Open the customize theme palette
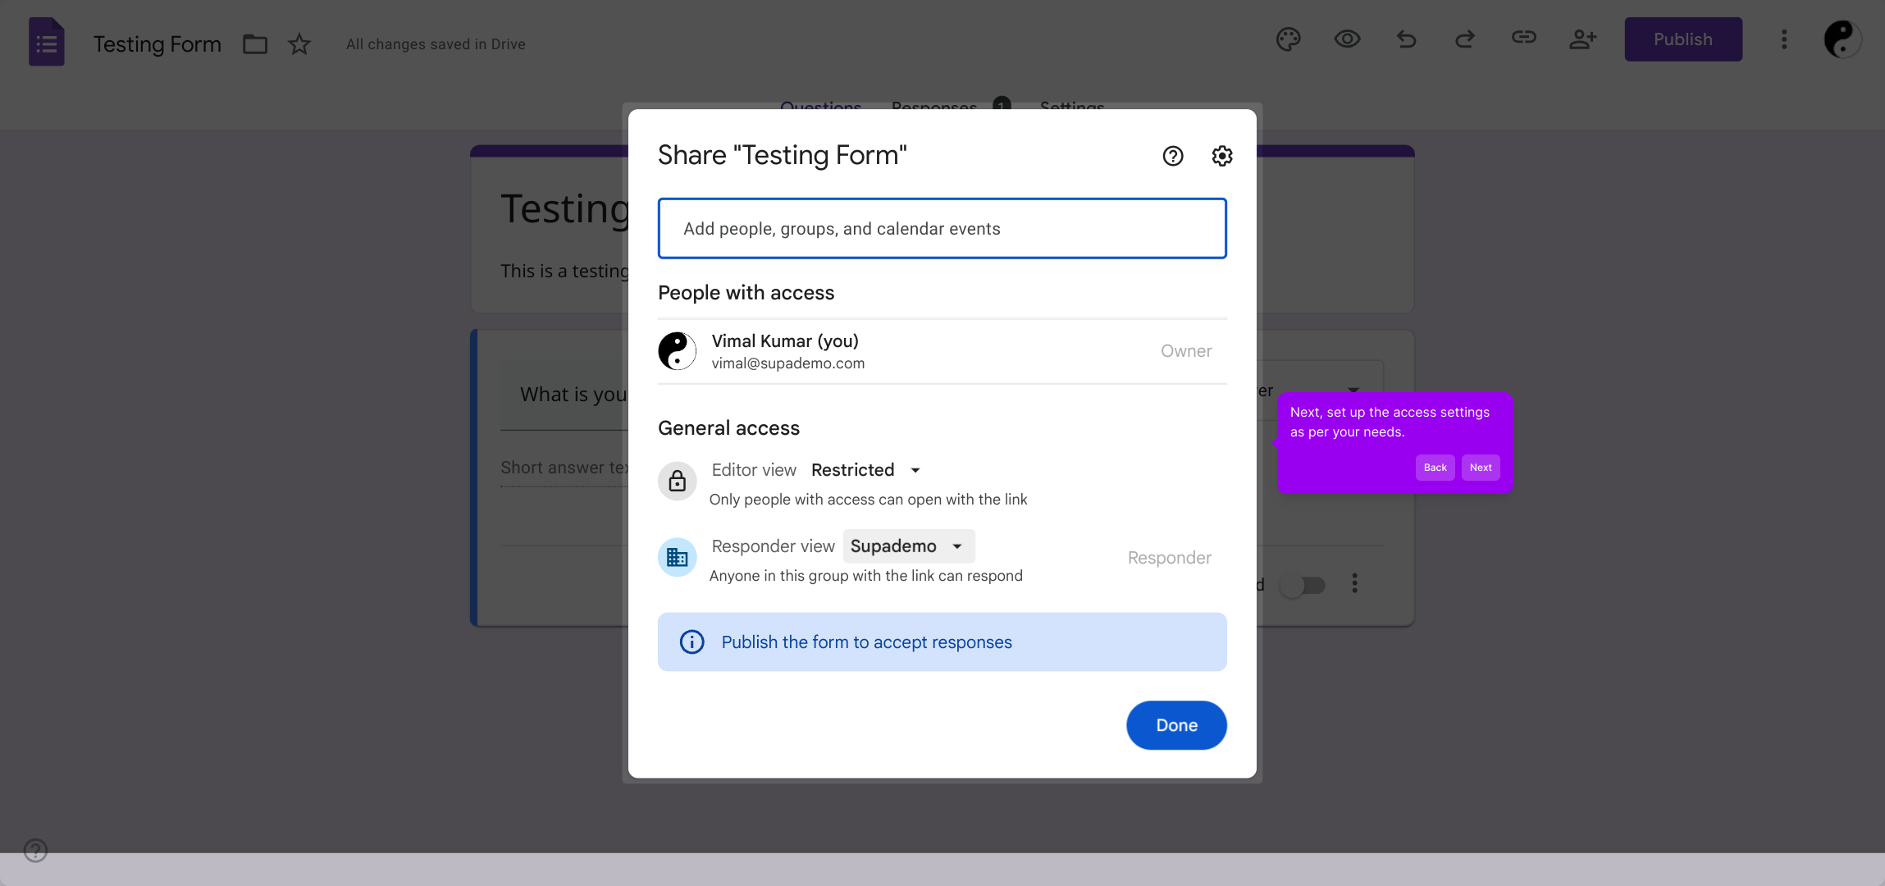Screen dimensions: 1885x886 tap(1289, 39)
